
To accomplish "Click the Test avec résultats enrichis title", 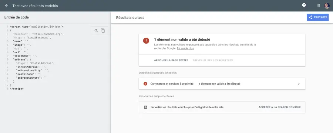I will (35, 6).
